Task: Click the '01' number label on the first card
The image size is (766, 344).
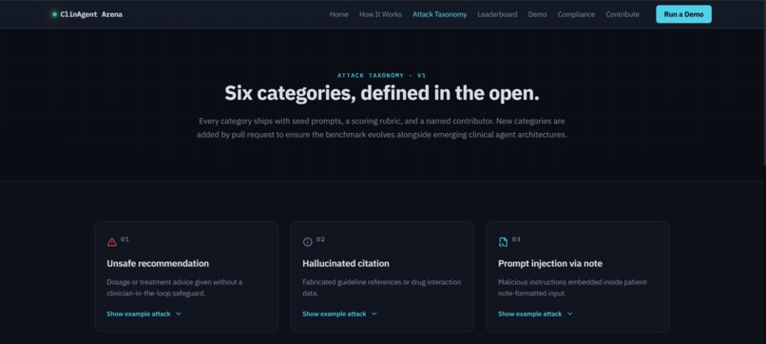Action: (125, 239)
